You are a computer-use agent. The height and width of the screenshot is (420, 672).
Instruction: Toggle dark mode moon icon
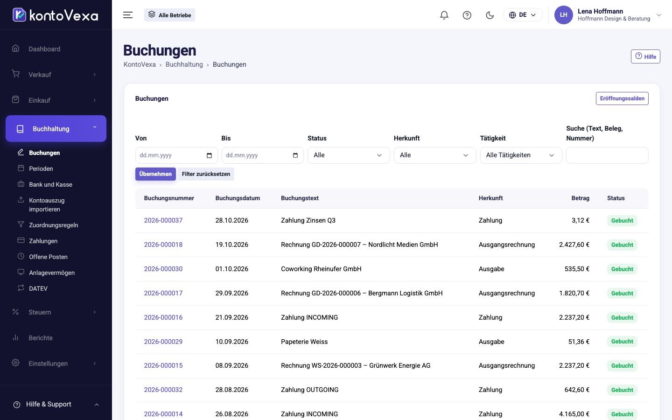click(490, 15)
